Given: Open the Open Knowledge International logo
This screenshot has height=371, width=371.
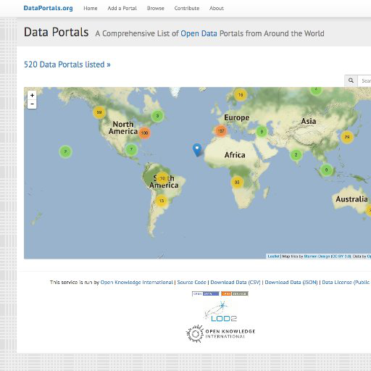Looking at the screenshot, I should point(220,334).
